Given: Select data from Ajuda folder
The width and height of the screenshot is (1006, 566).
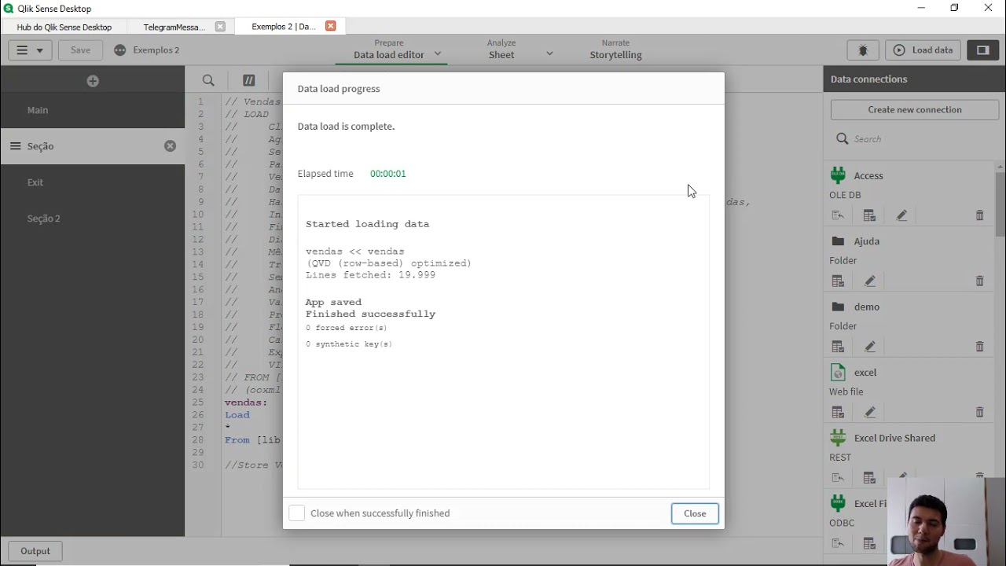Looking at the screenshot, I should [x=838, y=281].
